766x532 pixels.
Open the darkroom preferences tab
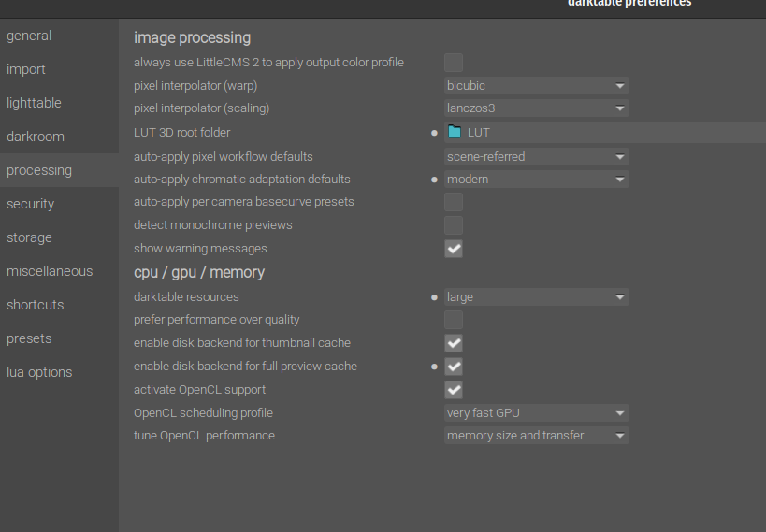(x=36, y=137)
